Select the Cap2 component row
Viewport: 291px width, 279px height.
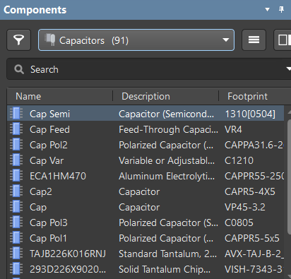pyautogui.click(x=145, y=191)
